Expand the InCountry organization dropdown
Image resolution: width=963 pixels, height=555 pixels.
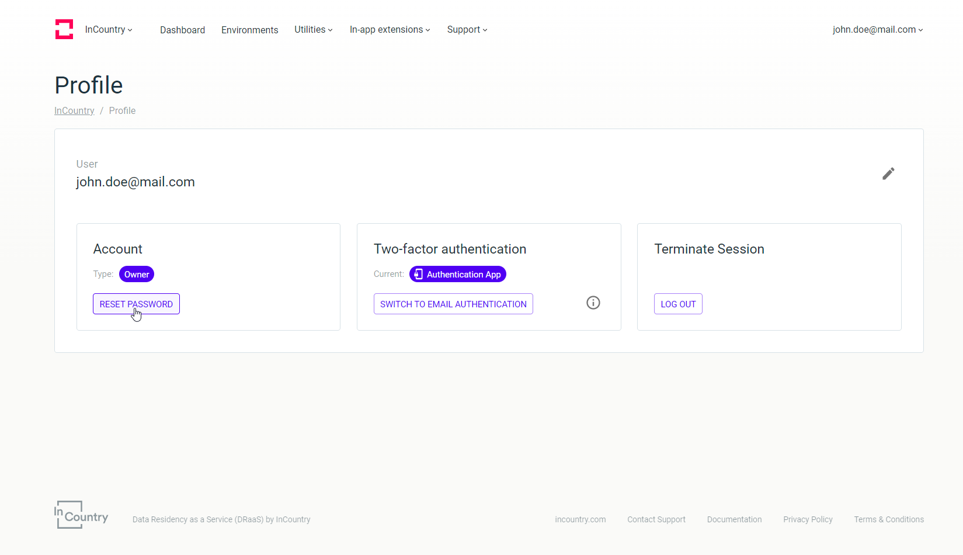(109, 30)
